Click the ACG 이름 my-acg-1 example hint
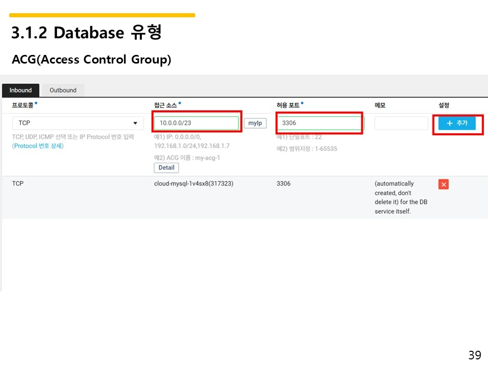The height and width of the screenshot is (366, 488). pyautogui.click(x=187, y=158)
